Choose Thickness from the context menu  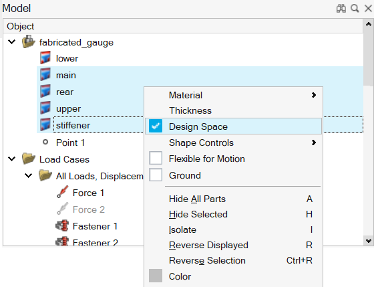[190, 110]
